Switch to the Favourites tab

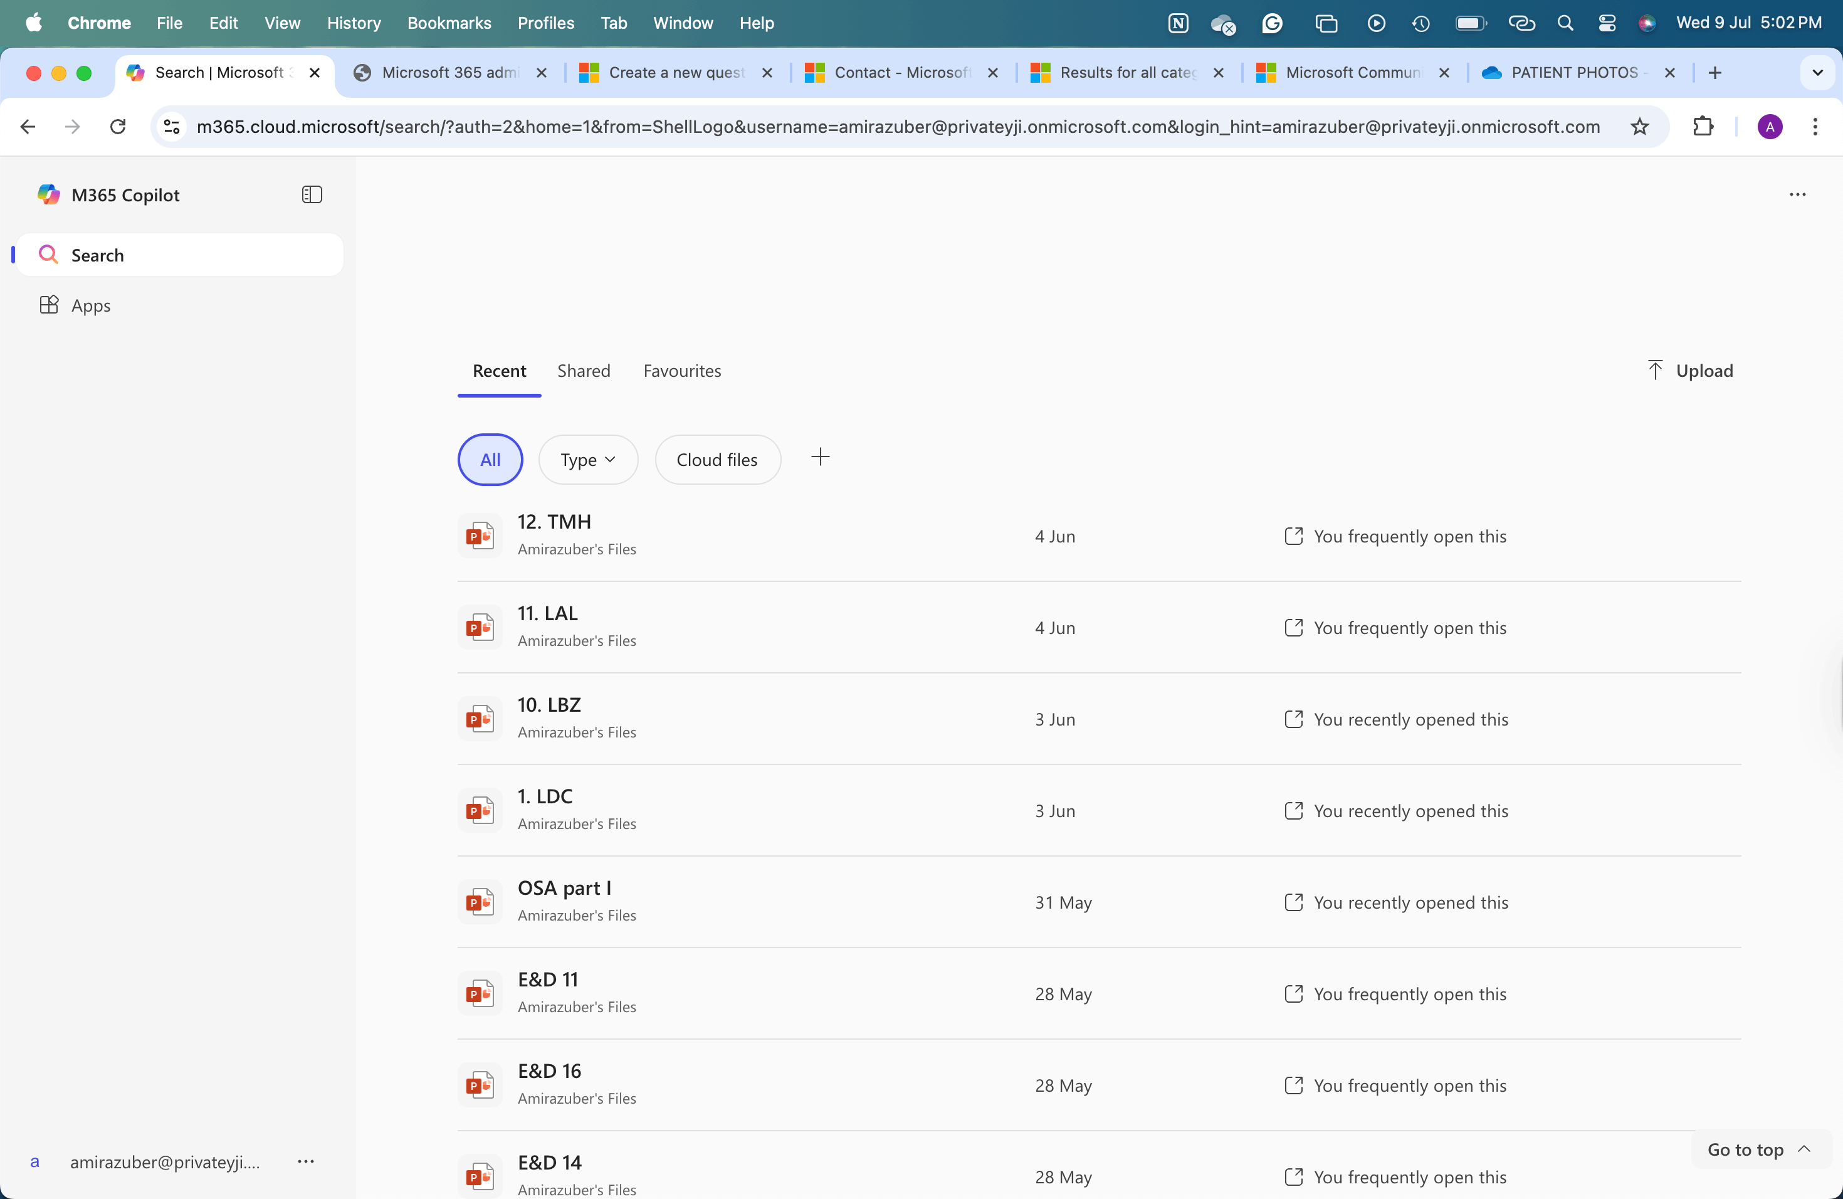682,371
